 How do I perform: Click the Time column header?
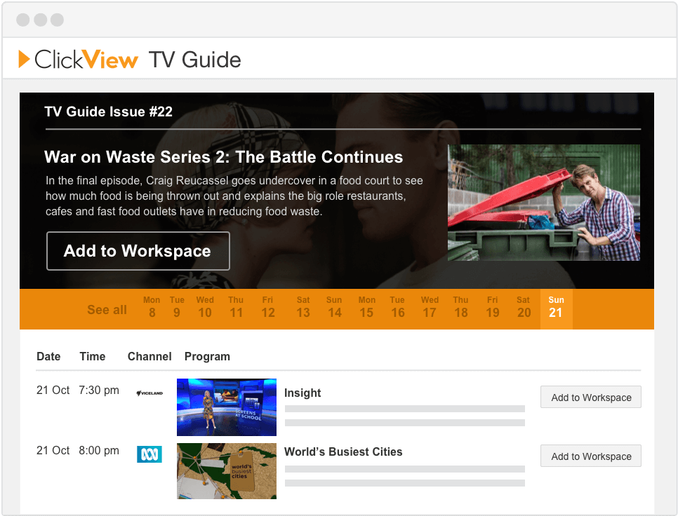(x=93, y=356)
